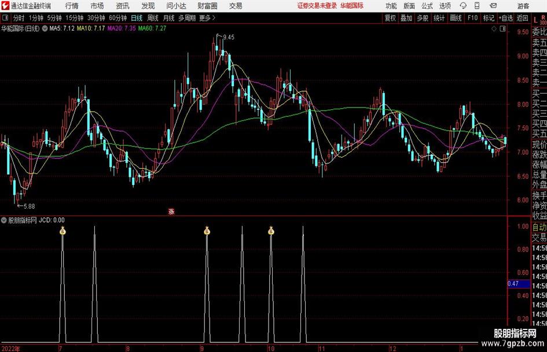Open the 行情 menu
The image size is (547, 352).
pyautogui.click(x=72, y=6)
